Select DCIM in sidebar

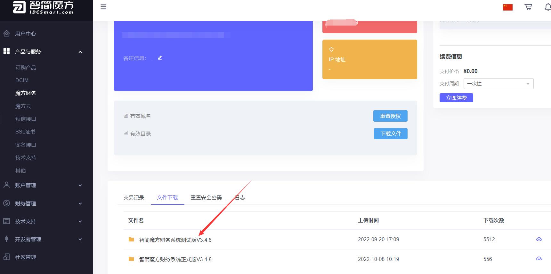click(x=22, y=80)
